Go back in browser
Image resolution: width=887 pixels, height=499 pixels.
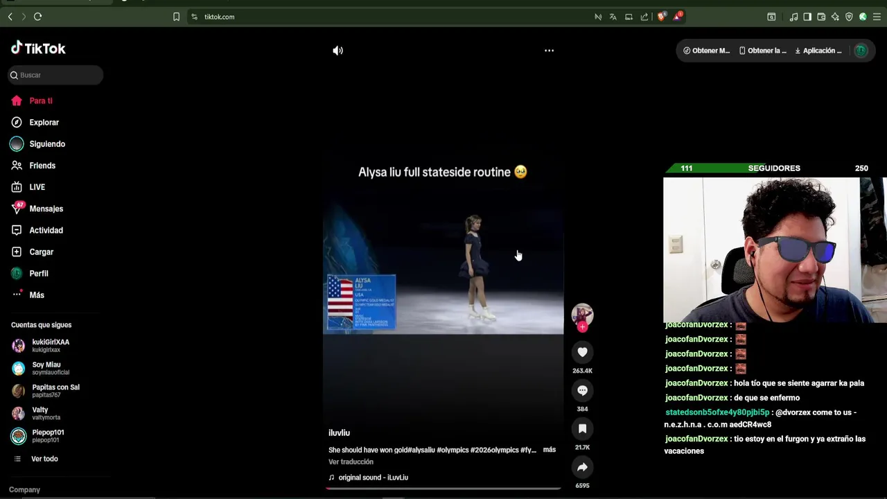[10, 17]
